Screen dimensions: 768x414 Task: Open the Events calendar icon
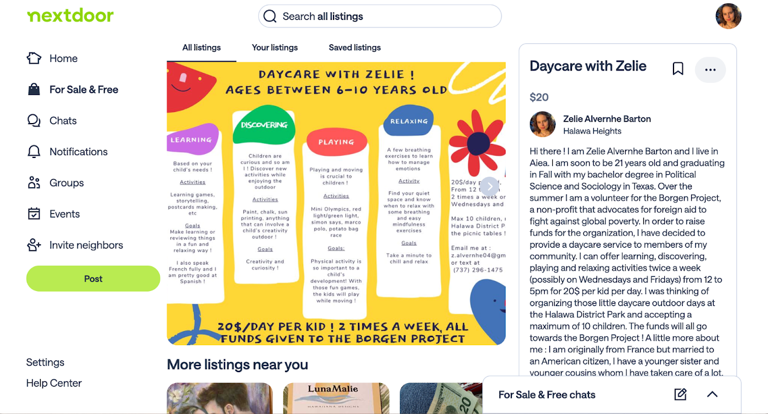[x=34, y=214]
